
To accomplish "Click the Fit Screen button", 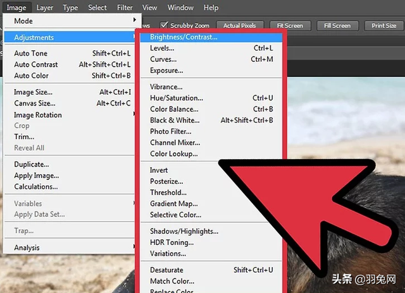I will point(290,26).
